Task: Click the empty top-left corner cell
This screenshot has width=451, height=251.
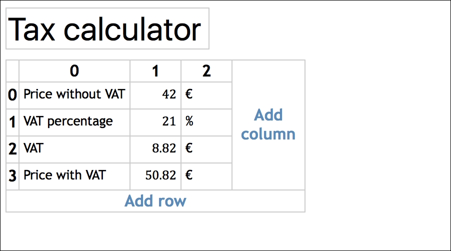Action: 12,71
